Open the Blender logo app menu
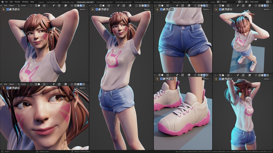Screen dimensions: 273x153 [x=2, y=2]
